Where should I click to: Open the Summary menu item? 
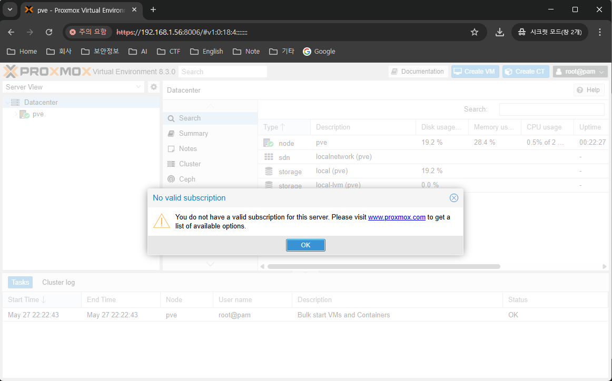click(210, 133)
